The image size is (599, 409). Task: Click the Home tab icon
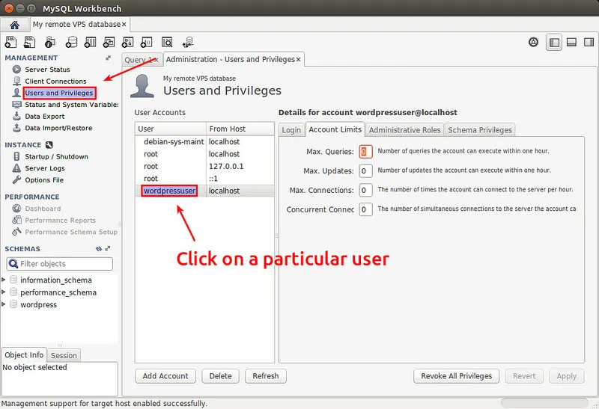pyautogui.click(x=14, y=25)
